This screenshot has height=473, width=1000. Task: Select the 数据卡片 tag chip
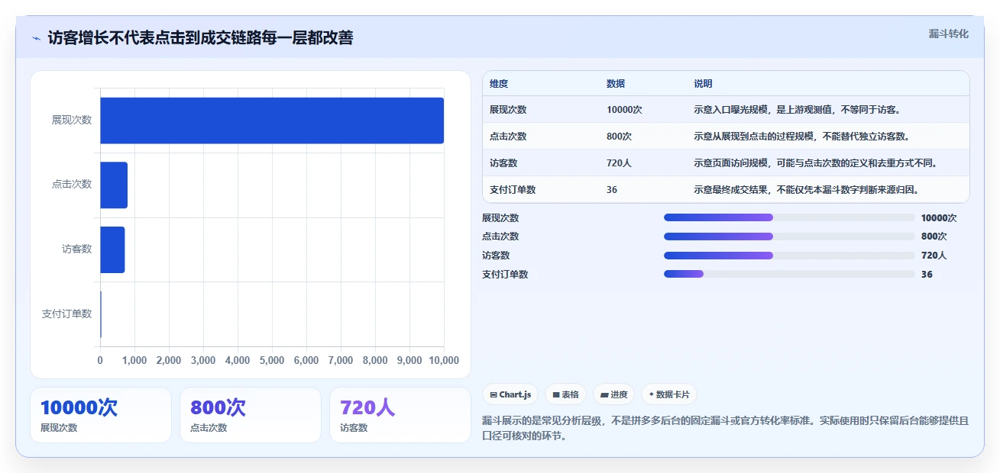669,394
